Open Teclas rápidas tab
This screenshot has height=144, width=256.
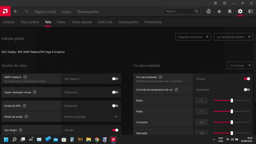[x=82, y=22]
